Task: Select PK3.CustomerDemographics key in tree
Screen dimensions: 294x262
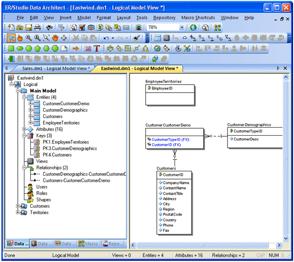Action: 70,148
